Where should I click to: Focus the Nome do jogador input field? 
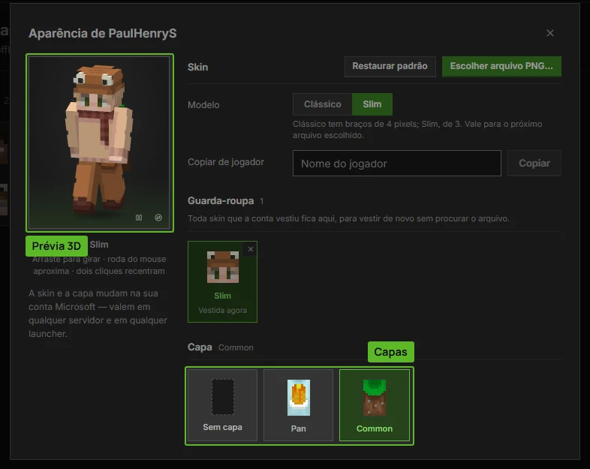tap(397, 164)
